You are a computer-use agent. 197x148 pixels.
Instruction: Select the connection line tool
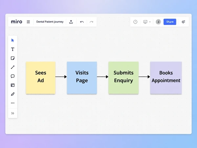(x=13, y=67)
